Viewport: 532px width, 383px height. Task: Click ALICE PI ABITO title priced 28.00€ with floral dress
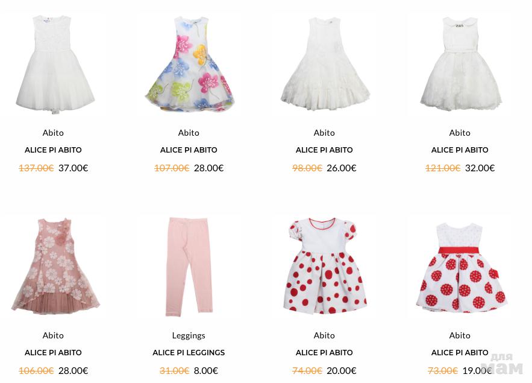[x=189, y=150]
